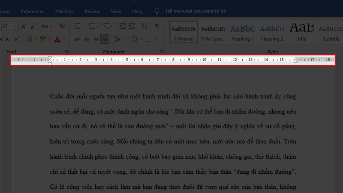
Task: Apply the Heading 1 style
Action: coord(242,33)
